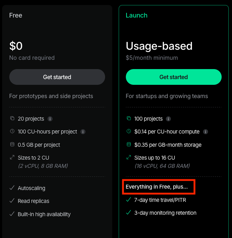Click the Free plan title
The height and width of the screenshot is (238, 232).
pos(16,15)
